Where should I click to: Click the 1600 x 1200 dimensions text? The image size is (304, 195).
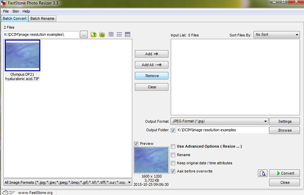[151, 176]
